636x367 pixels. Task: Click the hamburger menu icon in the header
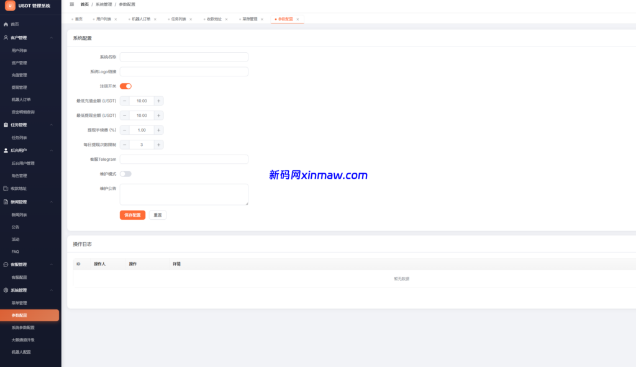pyautogui.click(x=73, y=4)
